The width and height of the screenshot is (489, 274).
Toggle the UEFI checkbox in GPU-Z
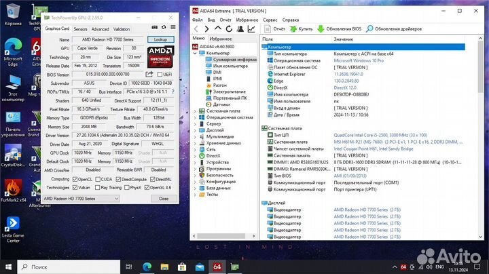pos(160,75)
